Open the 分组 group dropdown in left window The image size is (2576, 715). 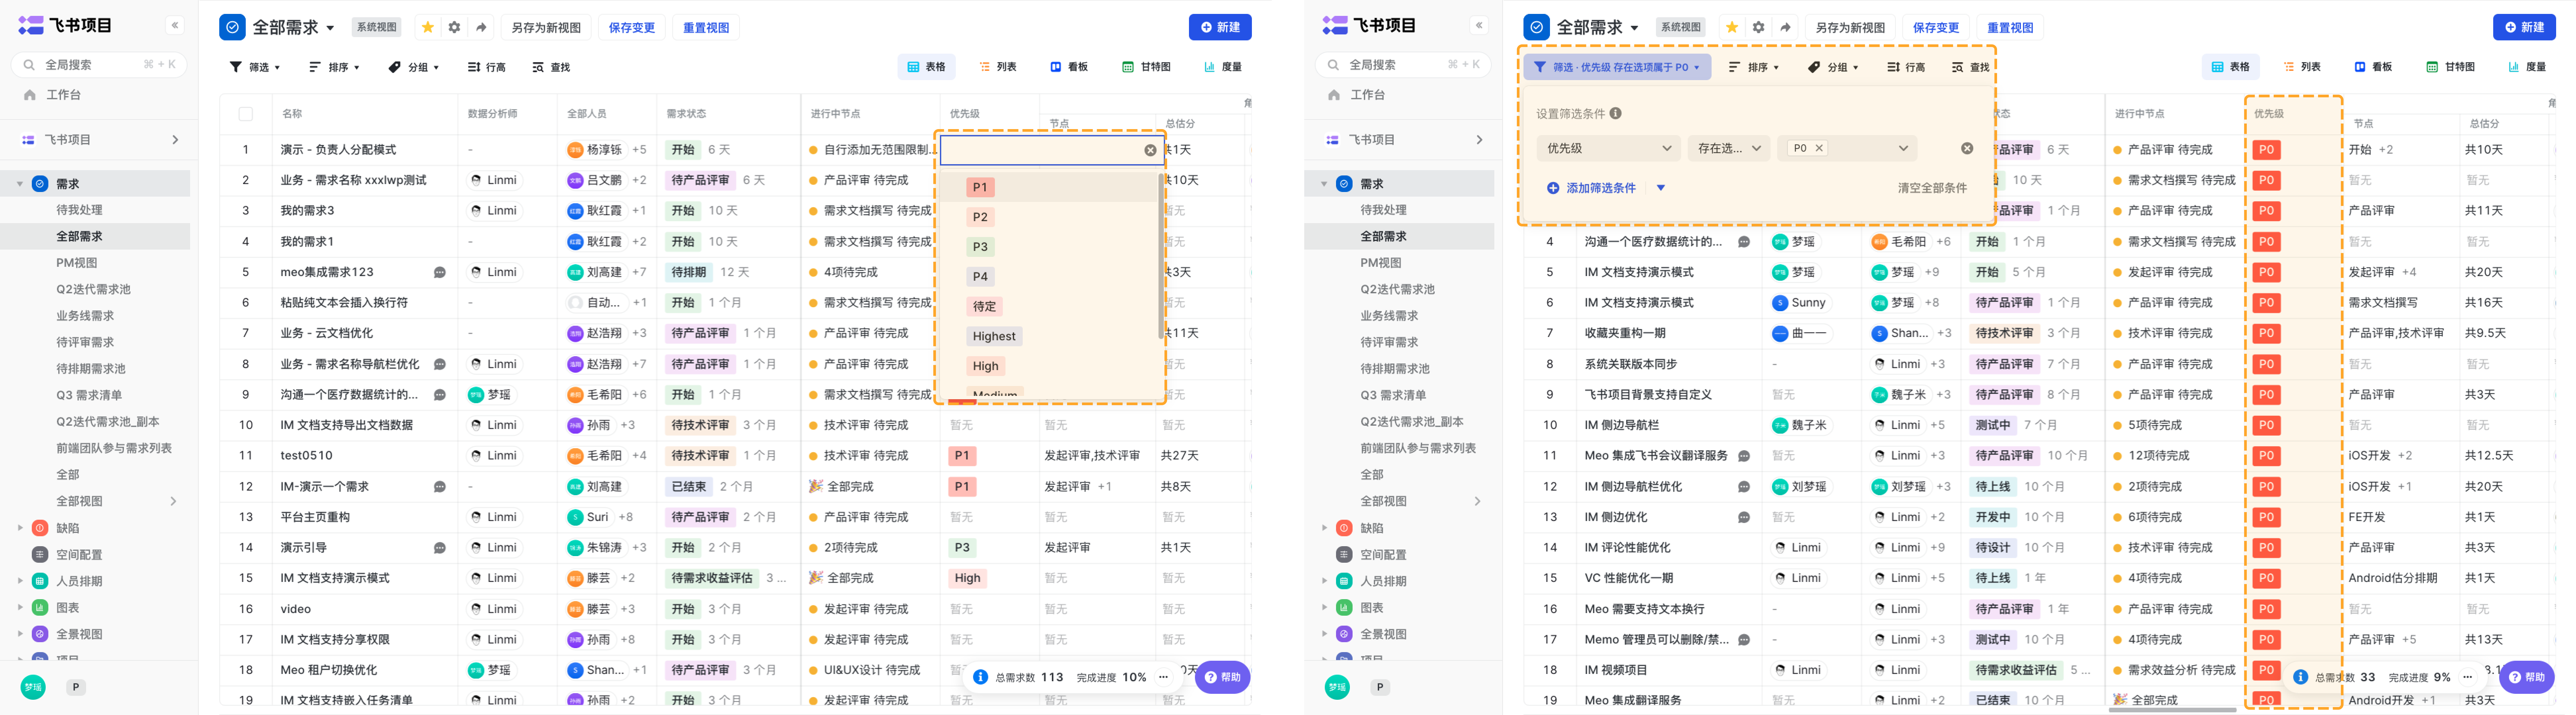(x=413, y=67)
